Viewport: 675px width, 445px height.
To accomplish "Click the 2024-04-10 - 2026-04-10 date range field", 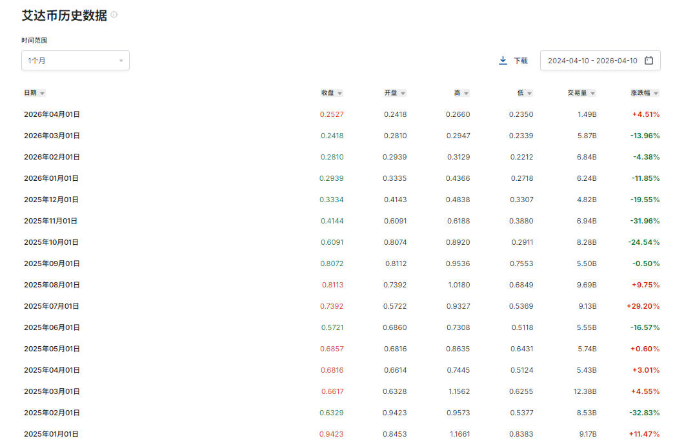I will tap(600, 60).
